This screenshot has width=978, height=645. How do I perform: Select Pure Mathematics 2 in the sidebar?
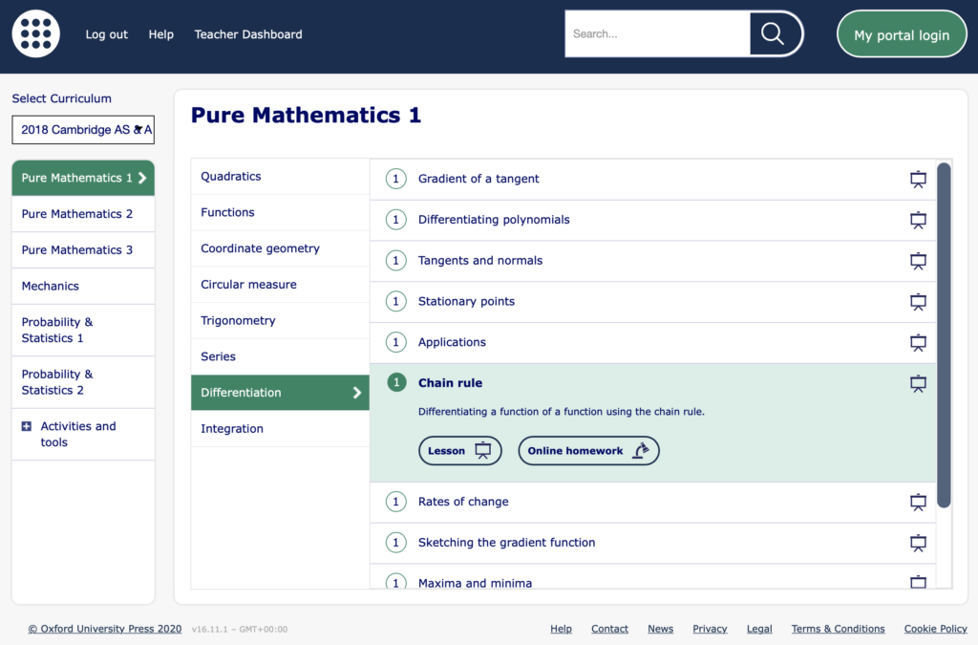tap(77, 214)
